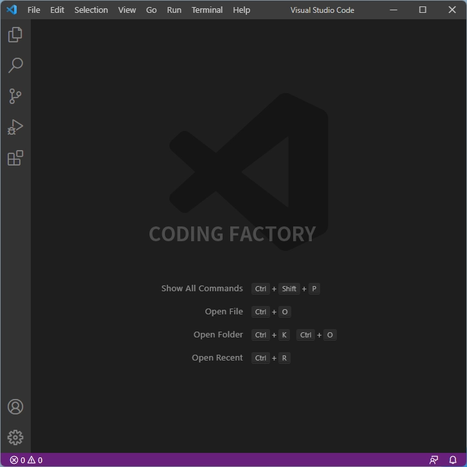Click the feedback icon in status bar

[434, 460]
